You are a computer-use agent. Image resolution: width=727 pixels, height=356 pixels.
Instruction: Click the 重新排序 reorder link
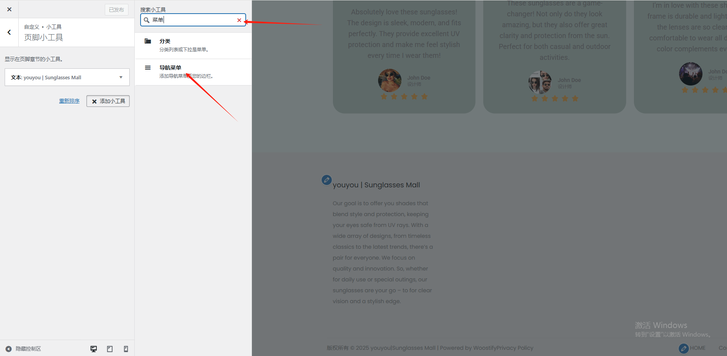[x=69, y=101]
